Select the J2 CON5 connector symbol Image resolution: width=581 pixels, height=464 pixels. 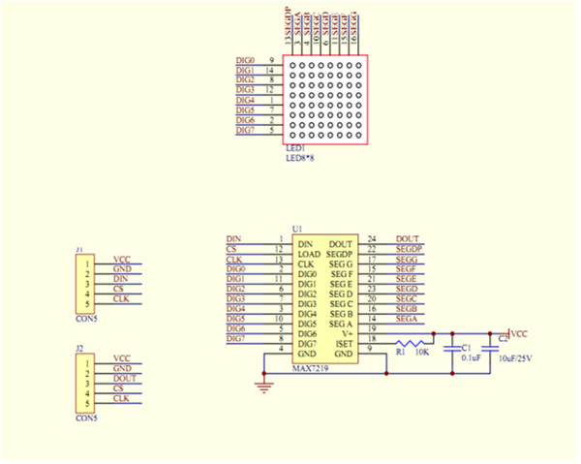coord(85,384)
